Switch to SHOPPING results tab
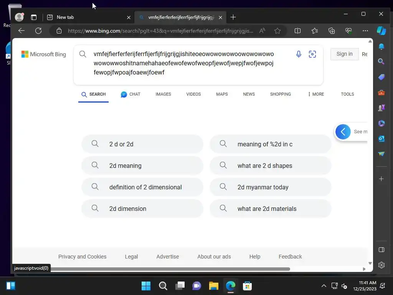 (281, 94)
